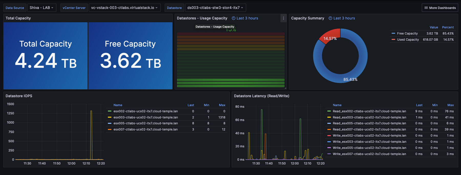Click the clock icon in Datastores Usage Capacity
This screenshot has height=175, width=461.
(233, 18)
